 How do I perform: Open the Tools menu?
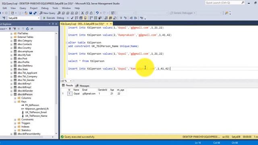(x=55, y=8)
